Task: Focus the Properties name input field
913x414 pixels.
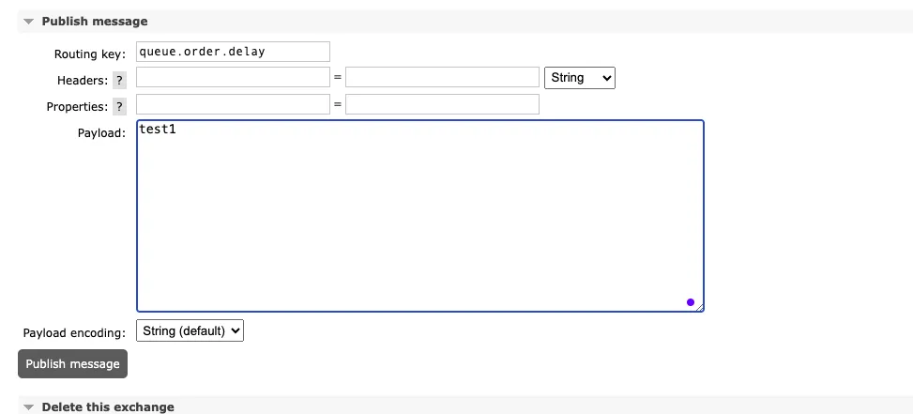Action: click(233, 104)
